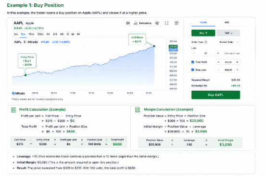Image resolution: width=266 pixels, height=177 pixels.
Task: Open the Indicators tool
Action: pos(142,23)
